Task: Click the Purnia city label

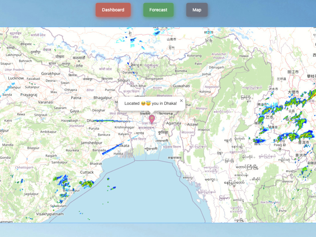Action: coord(110,90)
